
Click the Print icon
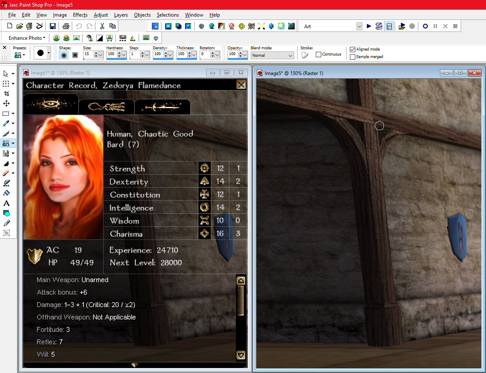(x=66, y=26)
